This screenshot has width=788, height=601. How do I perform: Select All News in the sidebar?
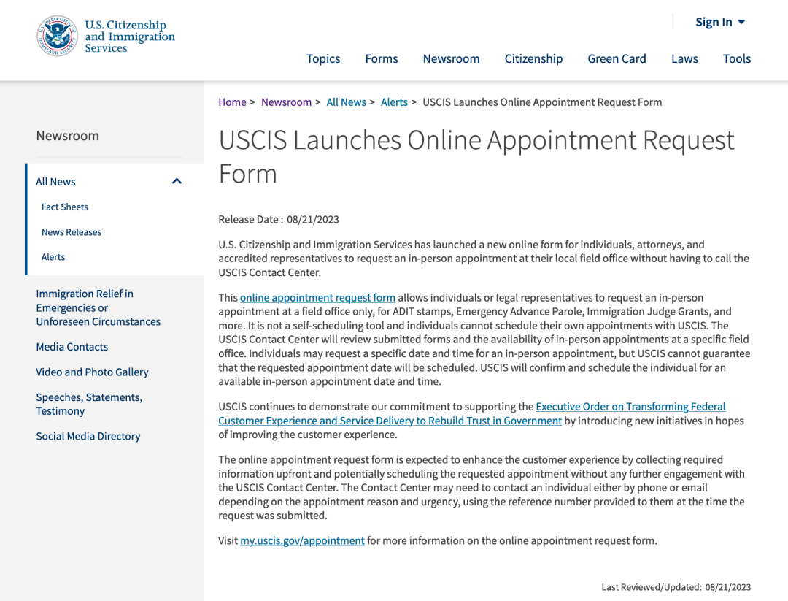click(x=55, y=182)
